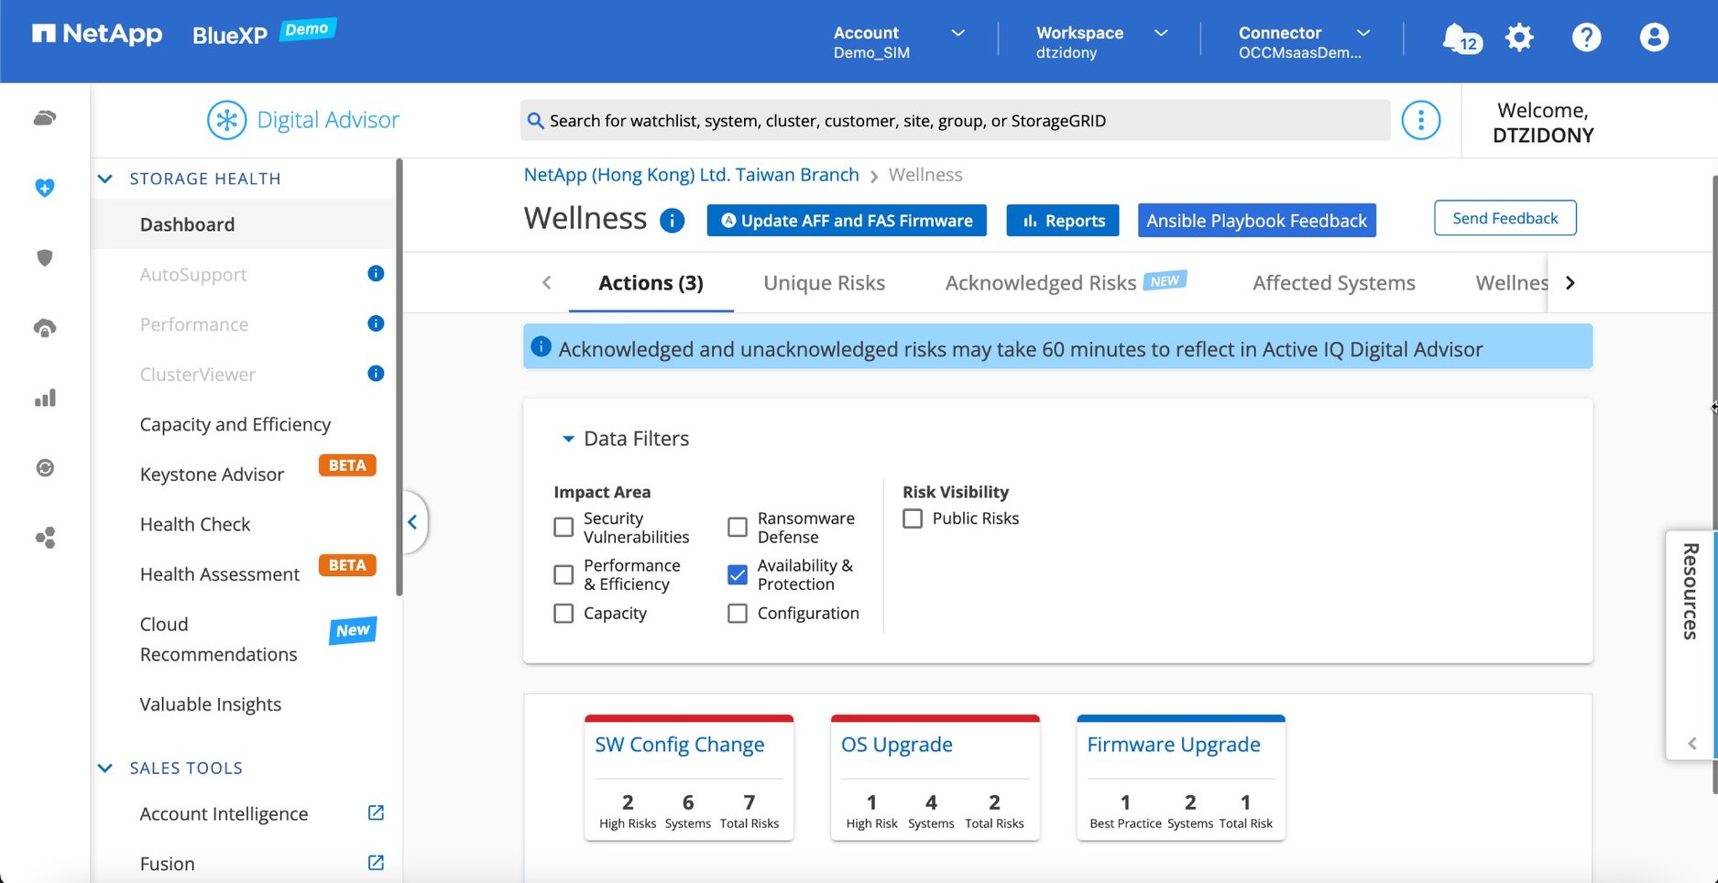Enable the Security Vulnerabilities checkbox
Image resolution: width=1718 pixels, height=883 pixels.
coord(564,528)
